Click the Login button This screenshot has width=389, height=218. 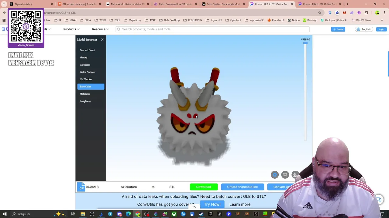[381, 29]
